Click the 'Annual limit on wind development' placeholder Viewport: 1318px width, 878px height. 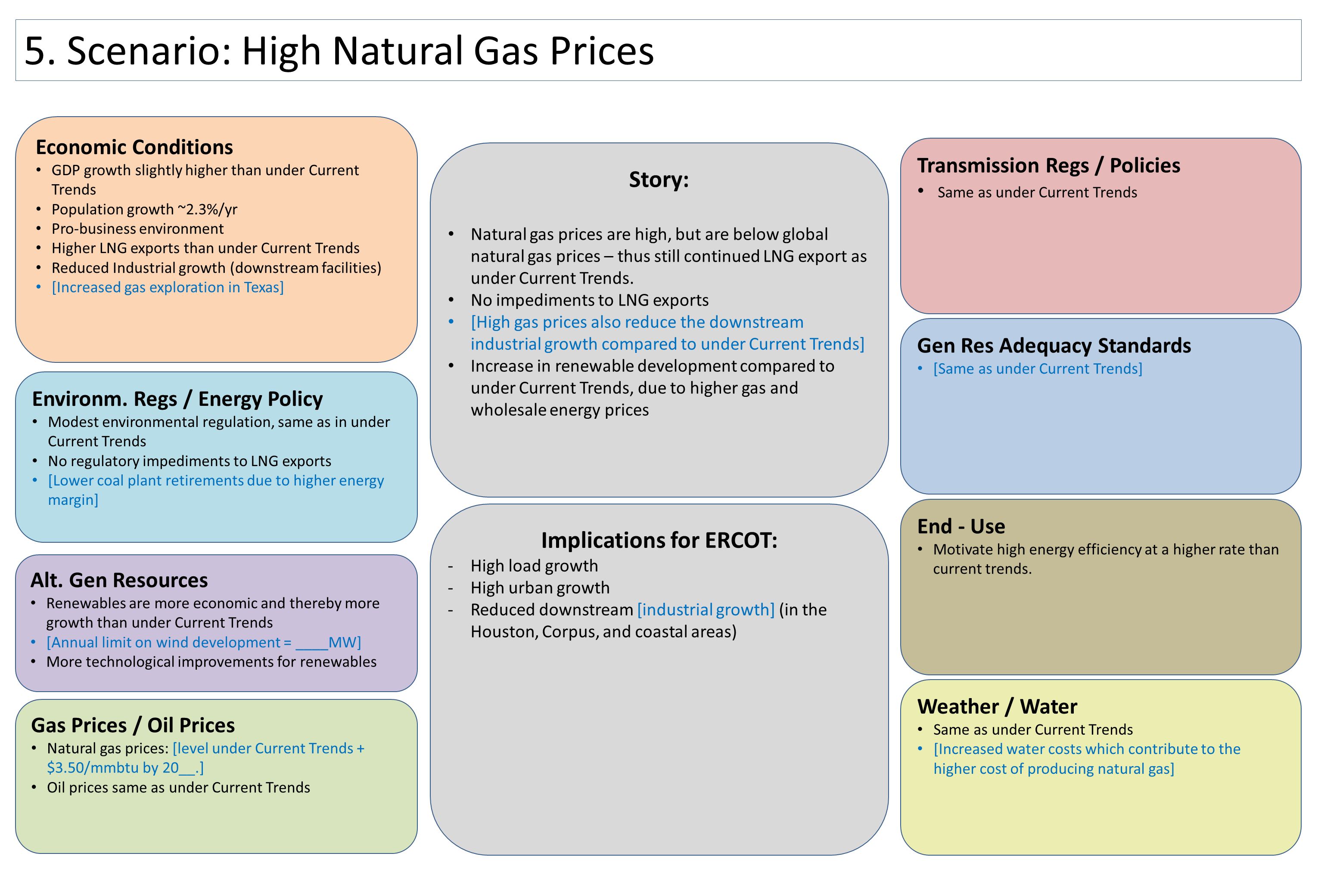[203, 642]
